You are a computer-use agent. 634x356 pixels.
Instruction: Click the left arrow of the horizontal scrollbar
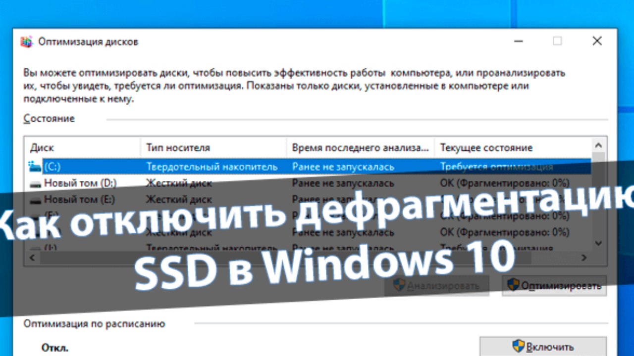point(32,258)
